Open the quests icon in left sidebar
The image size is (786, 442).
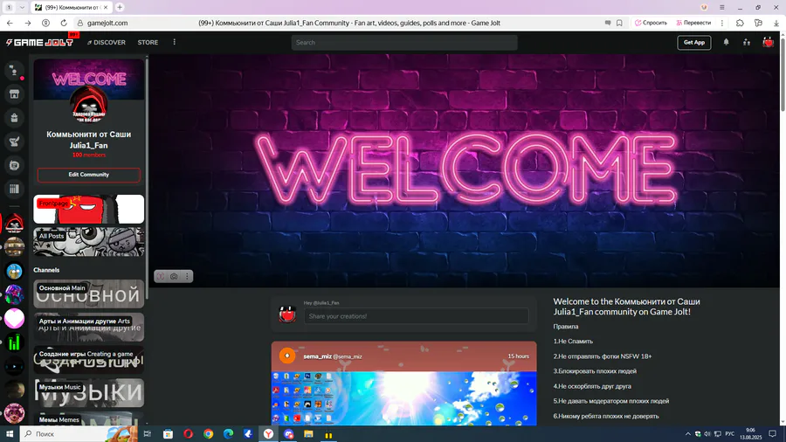pyautogui.click(x=14, y=142)
